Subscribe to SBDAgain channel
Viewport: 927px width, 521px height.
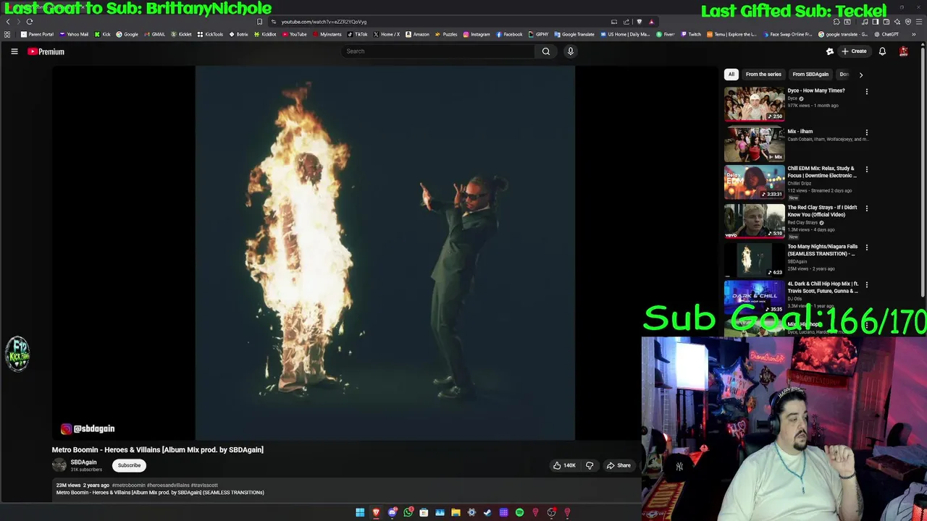[x=129, y=465]
